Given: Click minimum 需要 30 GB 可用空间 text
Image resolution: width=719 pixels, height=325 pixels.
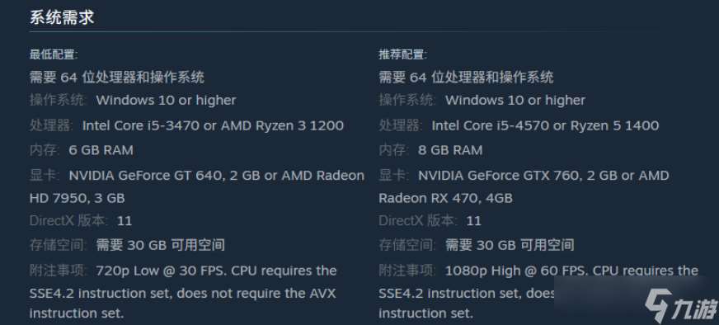Looking at the screenshot, I should click(x=161, y=245).
